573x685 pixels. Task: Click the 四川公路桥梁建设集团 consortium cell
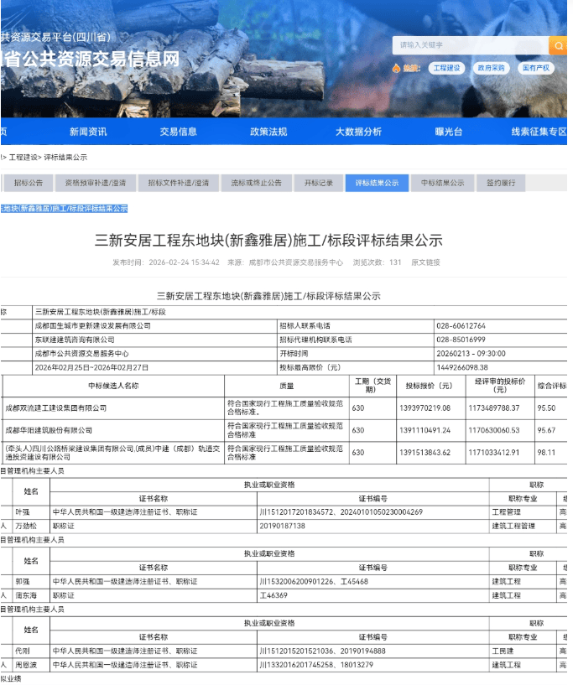[x=113, y=453]
